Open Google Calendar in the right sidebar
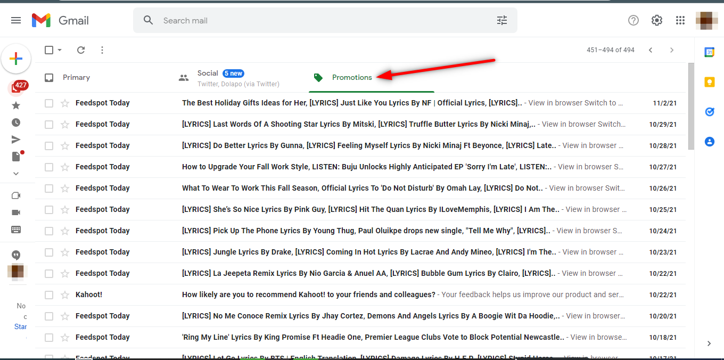 tap(710, 52)
